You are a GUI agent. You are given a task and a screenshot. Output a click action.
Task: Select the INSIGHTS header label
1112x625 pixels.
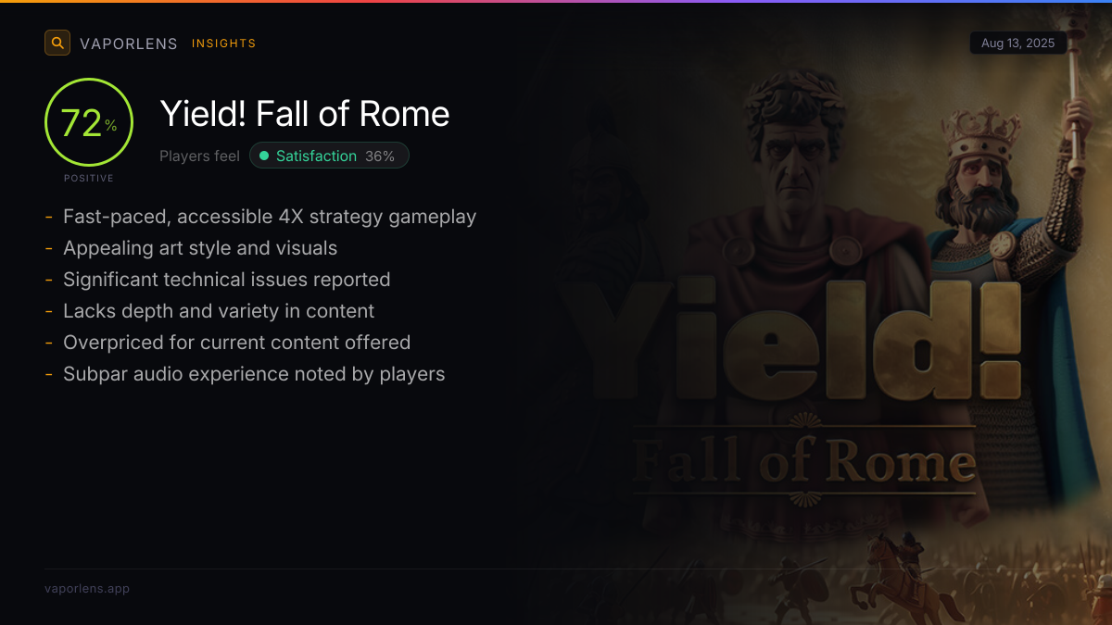coord(223,44)
